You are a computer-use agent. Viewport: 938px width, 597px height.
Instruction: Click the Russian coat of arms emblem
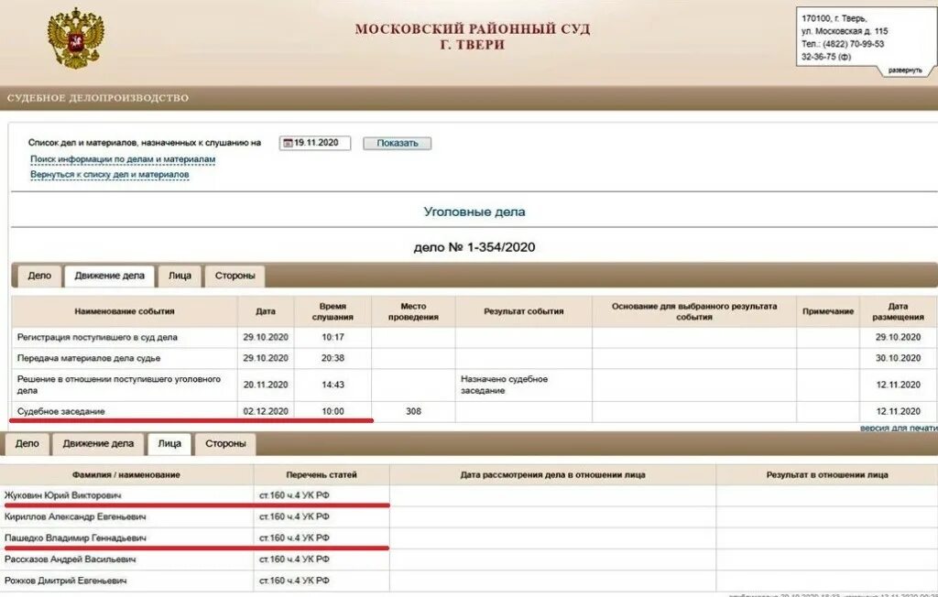(75, 38)
